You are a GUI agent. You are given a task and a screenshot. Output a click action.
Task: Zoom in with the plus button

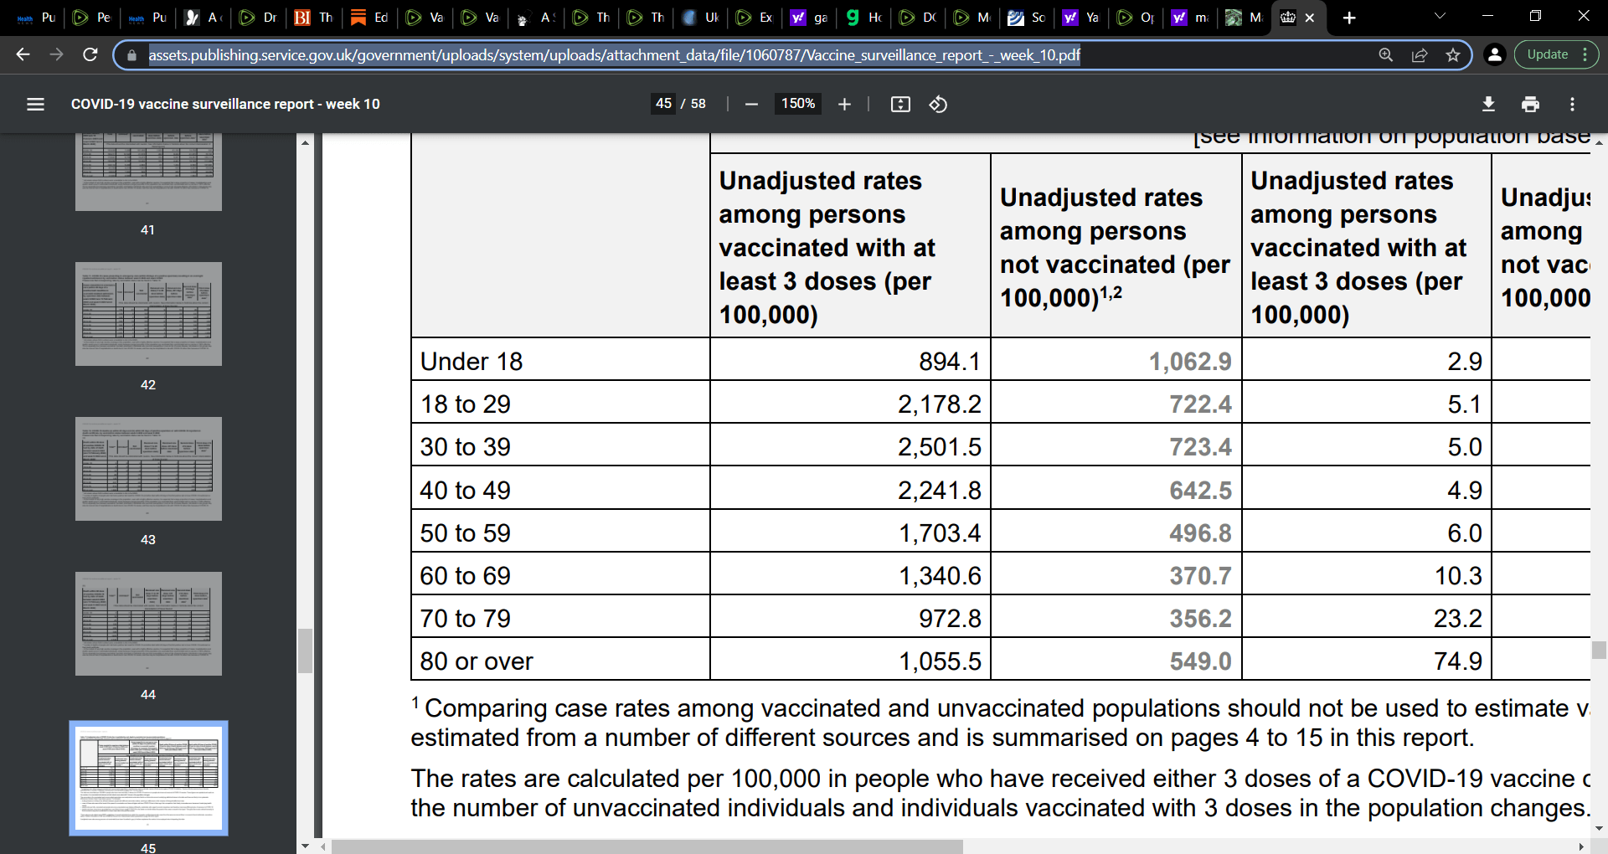[x=844, y=104]
